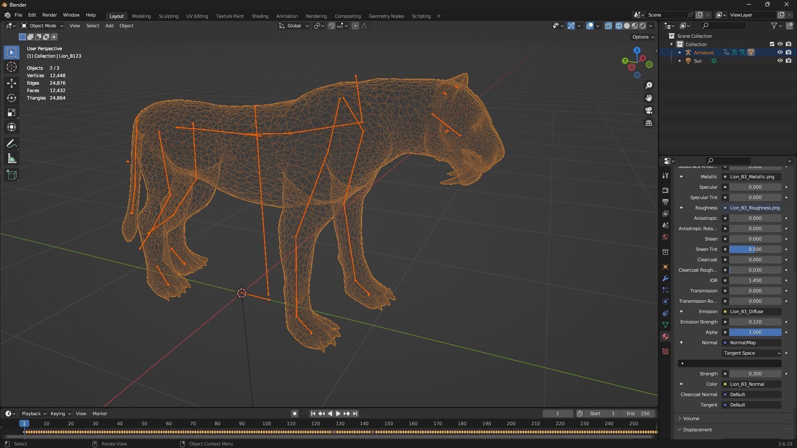Click the current frame number field
This screenshot has width=797, height=448.
tap(557, 414)
